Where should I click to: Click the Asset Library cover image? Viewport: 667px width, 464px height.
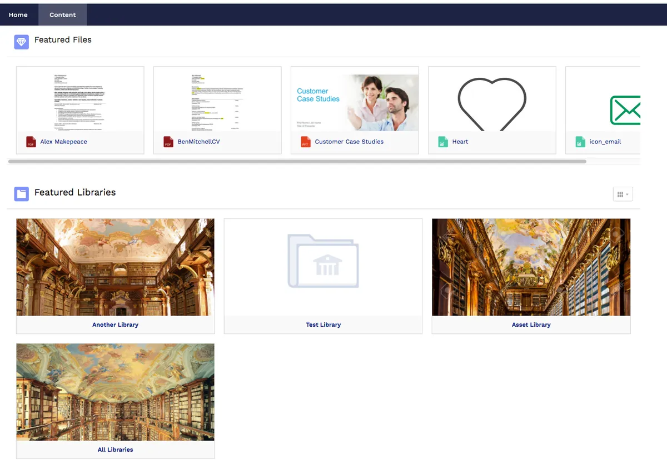coord(531,267)
